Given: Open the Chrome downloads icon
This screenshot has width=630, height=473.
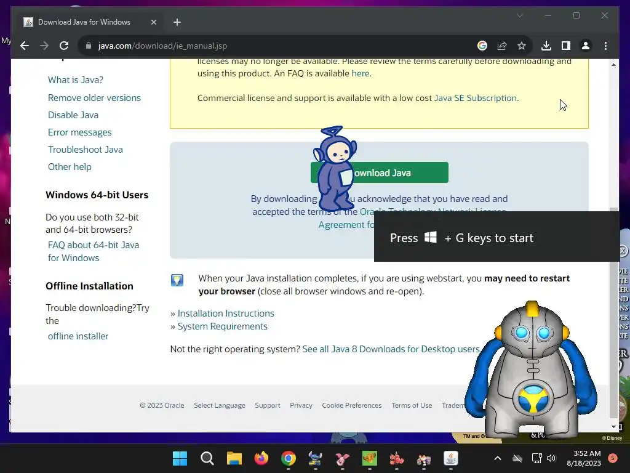Looking at the screenshot, I should click(546, 46).
